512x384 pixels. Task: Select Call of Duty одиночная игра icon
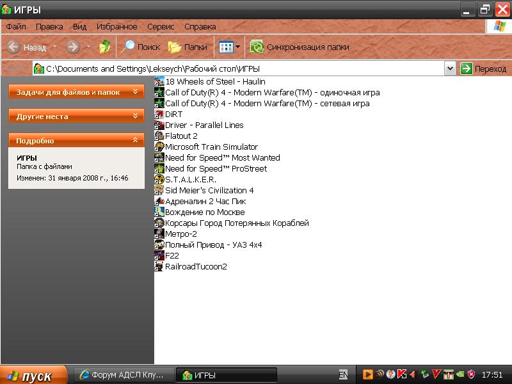point(159,92)
